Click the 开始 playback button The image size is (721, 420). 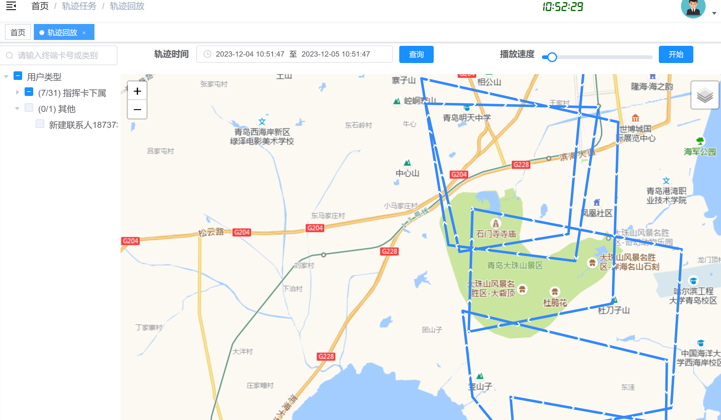(x=676, y=54)
